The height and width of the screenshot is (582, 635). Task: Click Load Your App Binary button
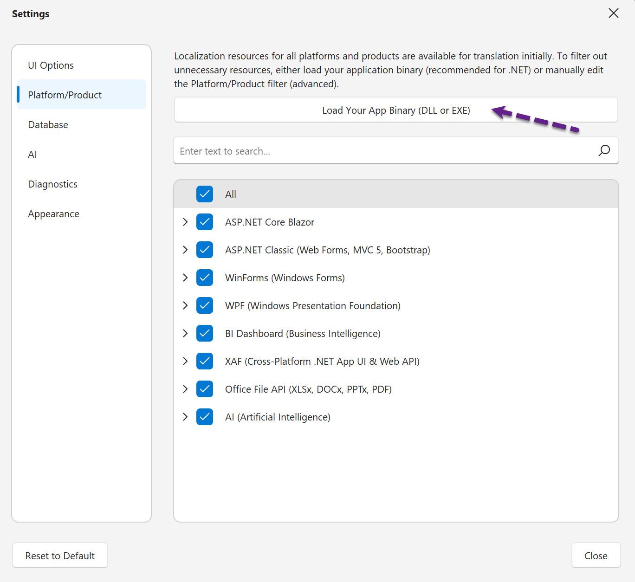coord(396,110)
